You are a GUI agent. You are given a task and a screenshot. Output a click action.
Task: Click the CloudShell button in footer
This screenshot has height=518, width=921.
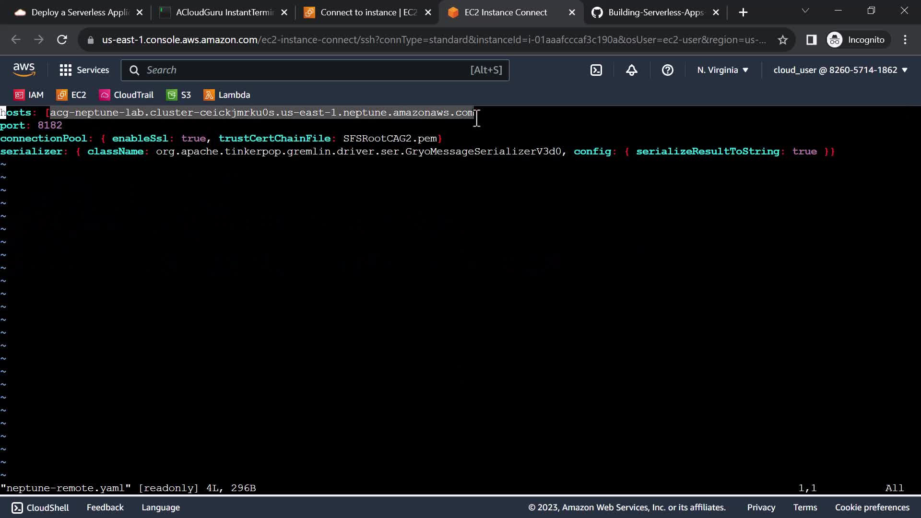point(40,507)
